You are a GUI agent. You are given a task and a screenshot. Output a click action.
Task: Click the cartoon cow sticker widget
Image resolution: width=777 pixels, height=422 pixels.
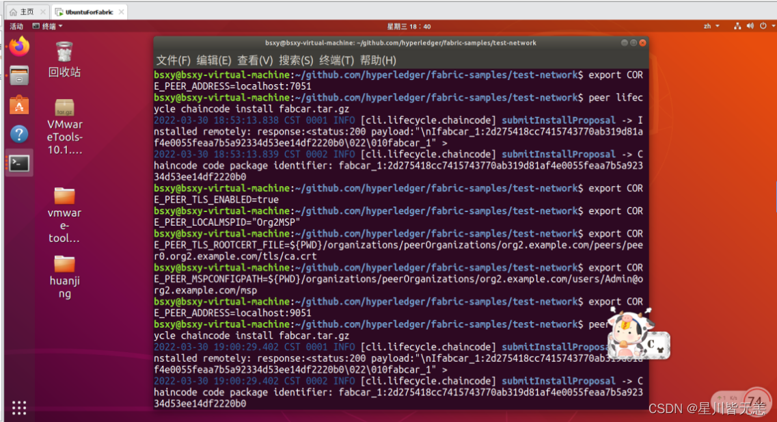pos(638,333)
